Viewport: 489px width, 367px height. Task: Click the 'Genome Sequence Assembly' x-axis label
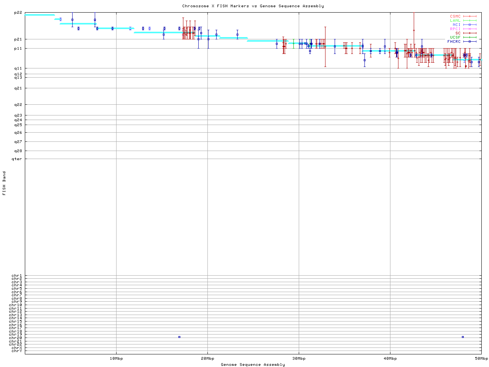253,365
